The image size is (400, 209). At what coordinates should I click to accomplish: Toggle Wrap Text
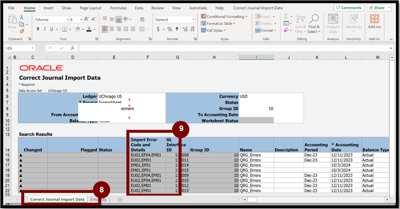coord(142,19)
